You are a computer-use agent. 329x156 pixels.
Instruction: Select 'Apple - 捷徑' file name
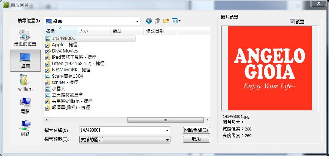coord(64,45)
